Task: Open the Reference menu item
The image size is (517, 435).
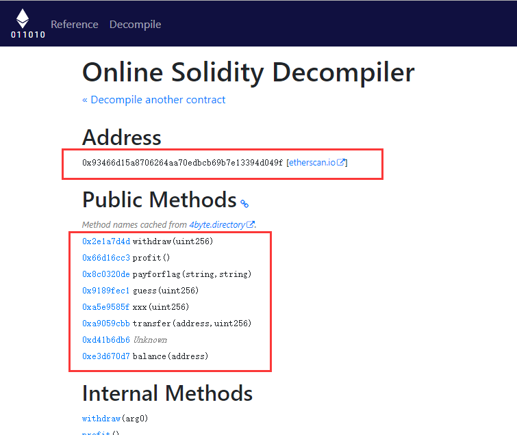Action: point(75,25)
